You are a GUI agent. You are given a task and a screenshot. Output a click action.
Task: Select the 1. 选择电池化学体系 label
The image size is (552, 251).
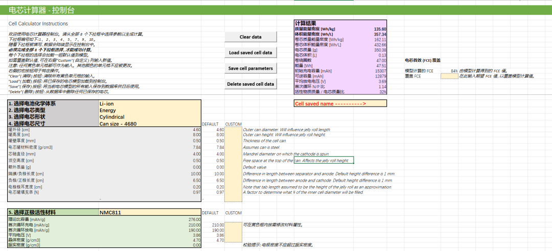tap(32, 104)
